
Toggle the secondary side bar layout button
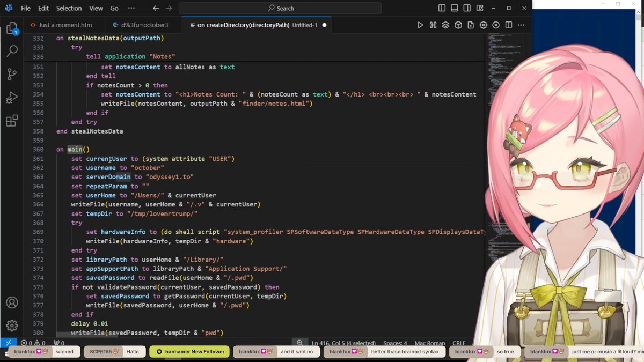click(467, 8)
